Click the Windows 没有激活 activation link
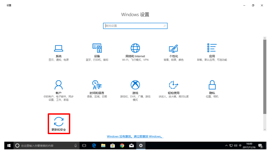This screenshot has width=267, height=150. coord(135,136)
